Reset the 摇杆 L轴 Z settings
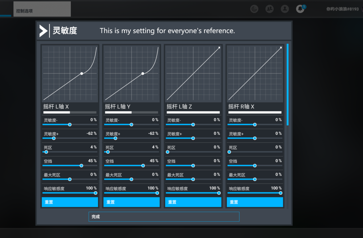Viewport: 363px width, 238px height. point(193,202)
